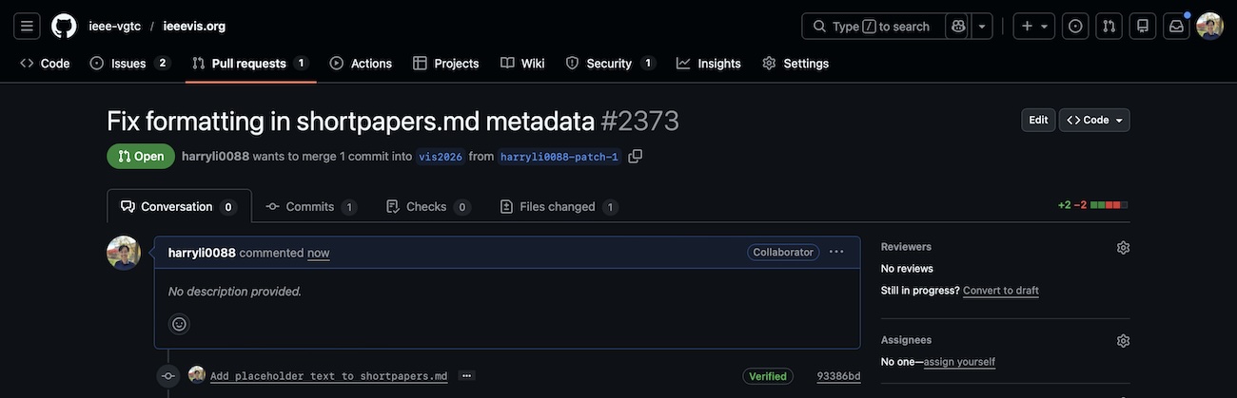
Task: Open the hamburger navigation menu
Action: click(x=27, y=26)
